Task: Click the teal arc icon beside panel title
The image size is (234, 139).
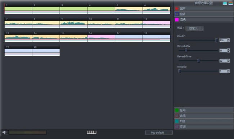Action: click(225, 3)
